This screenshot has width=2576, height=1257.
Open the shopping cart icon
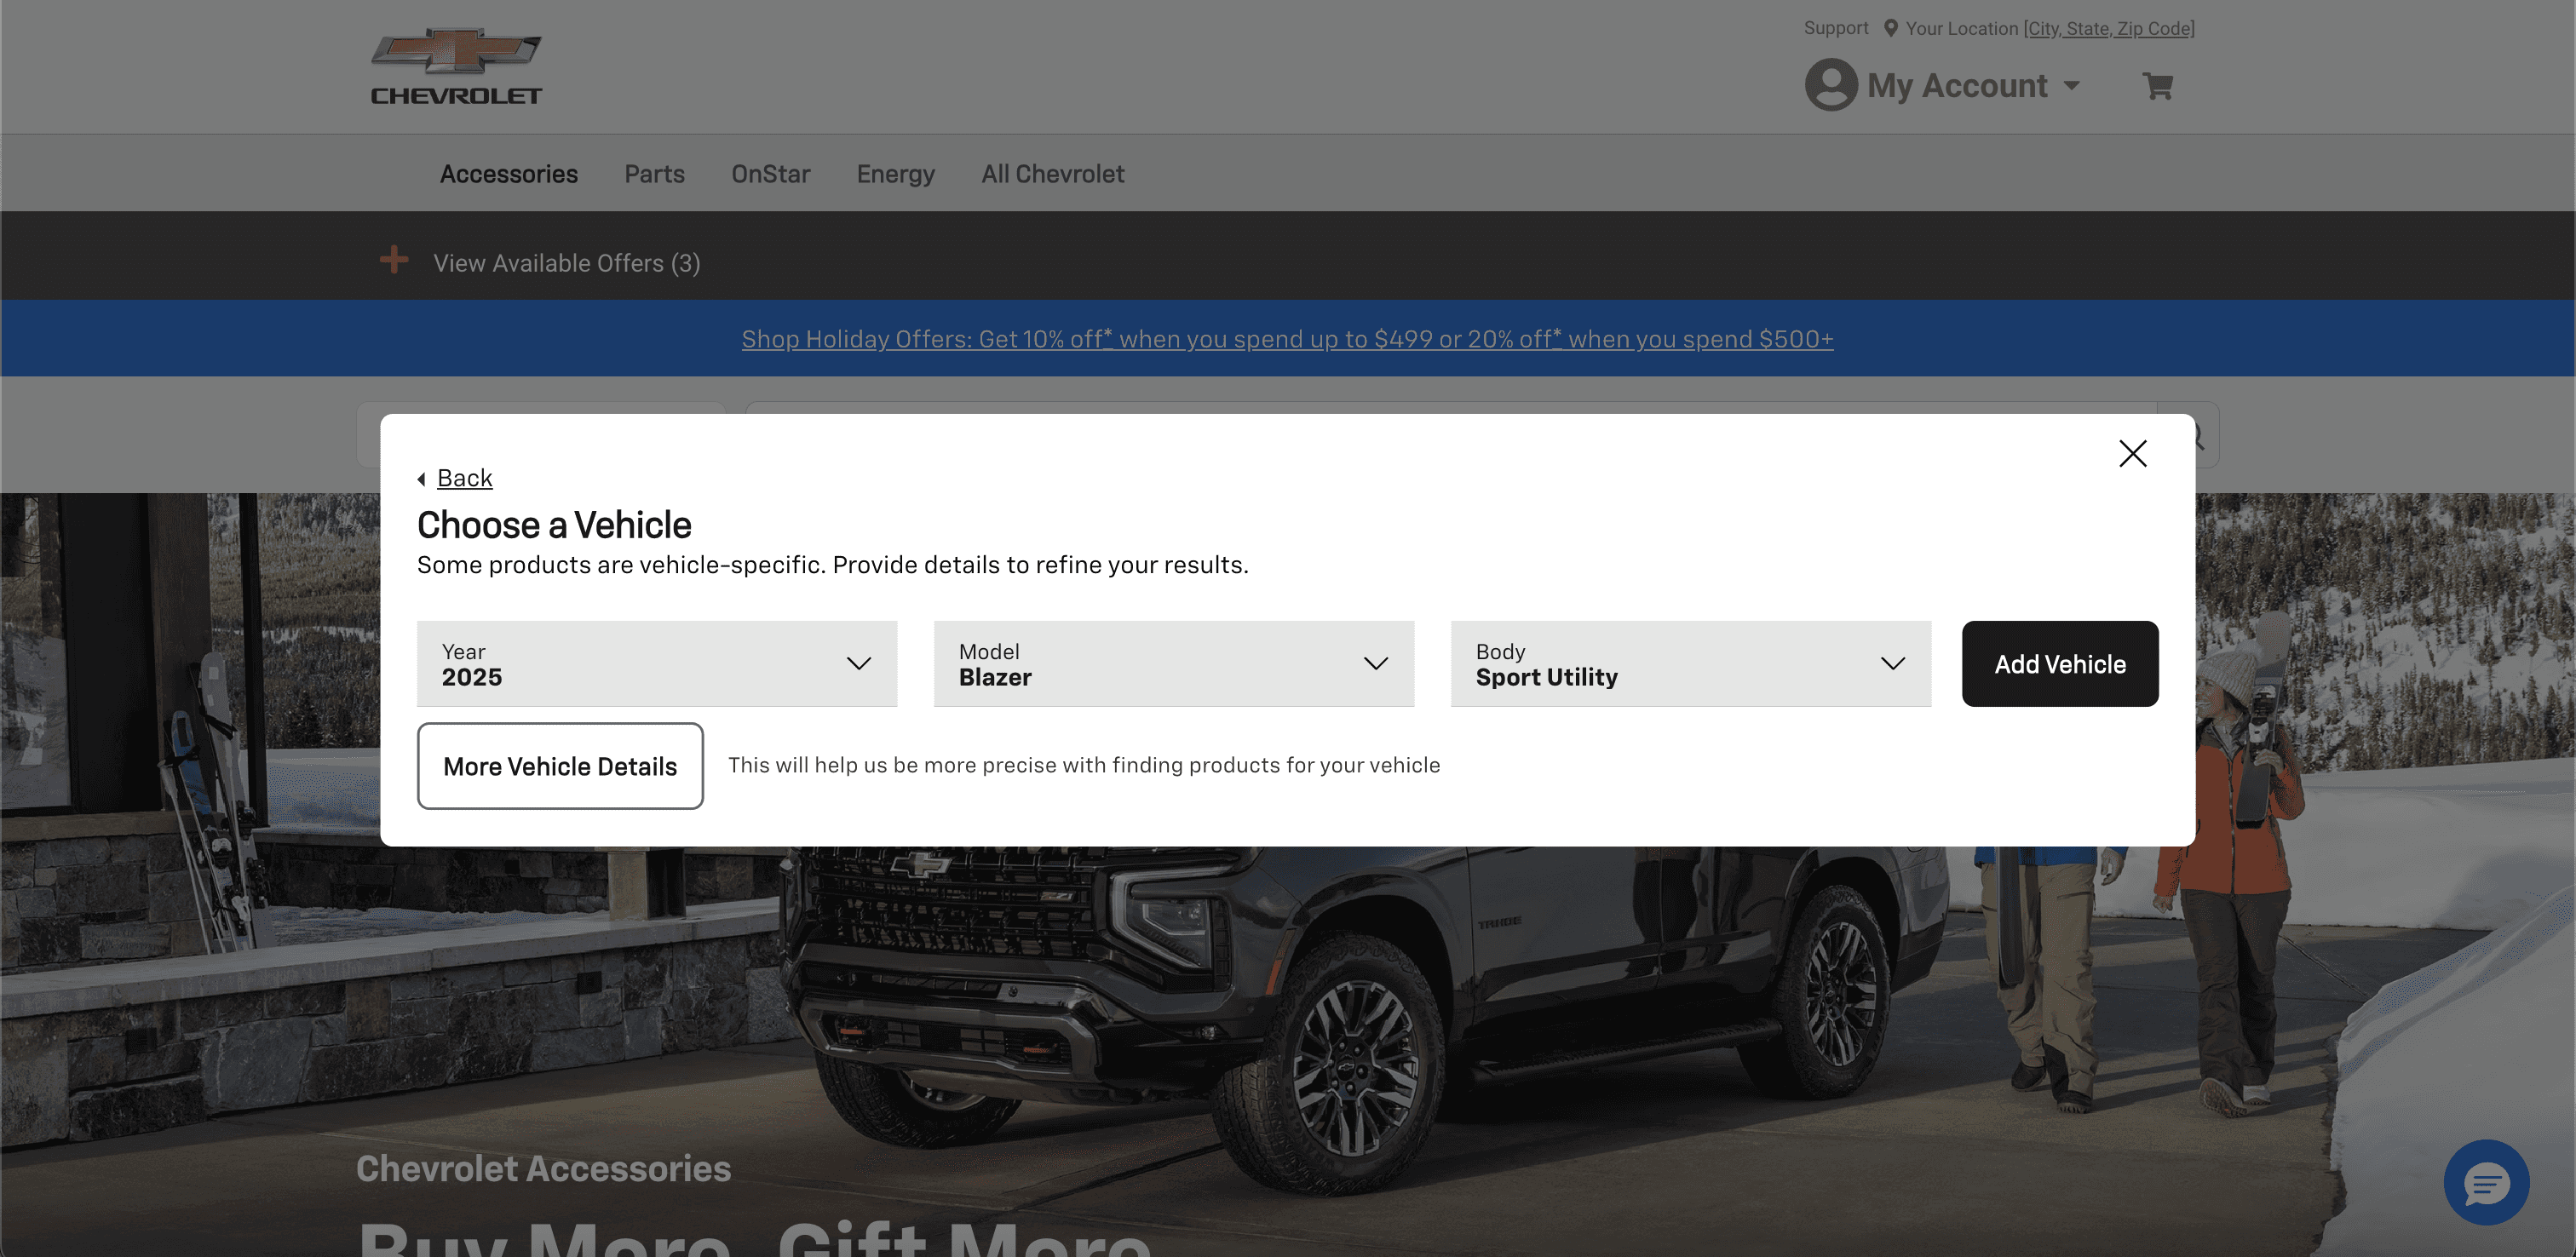tap(2157, 86)
